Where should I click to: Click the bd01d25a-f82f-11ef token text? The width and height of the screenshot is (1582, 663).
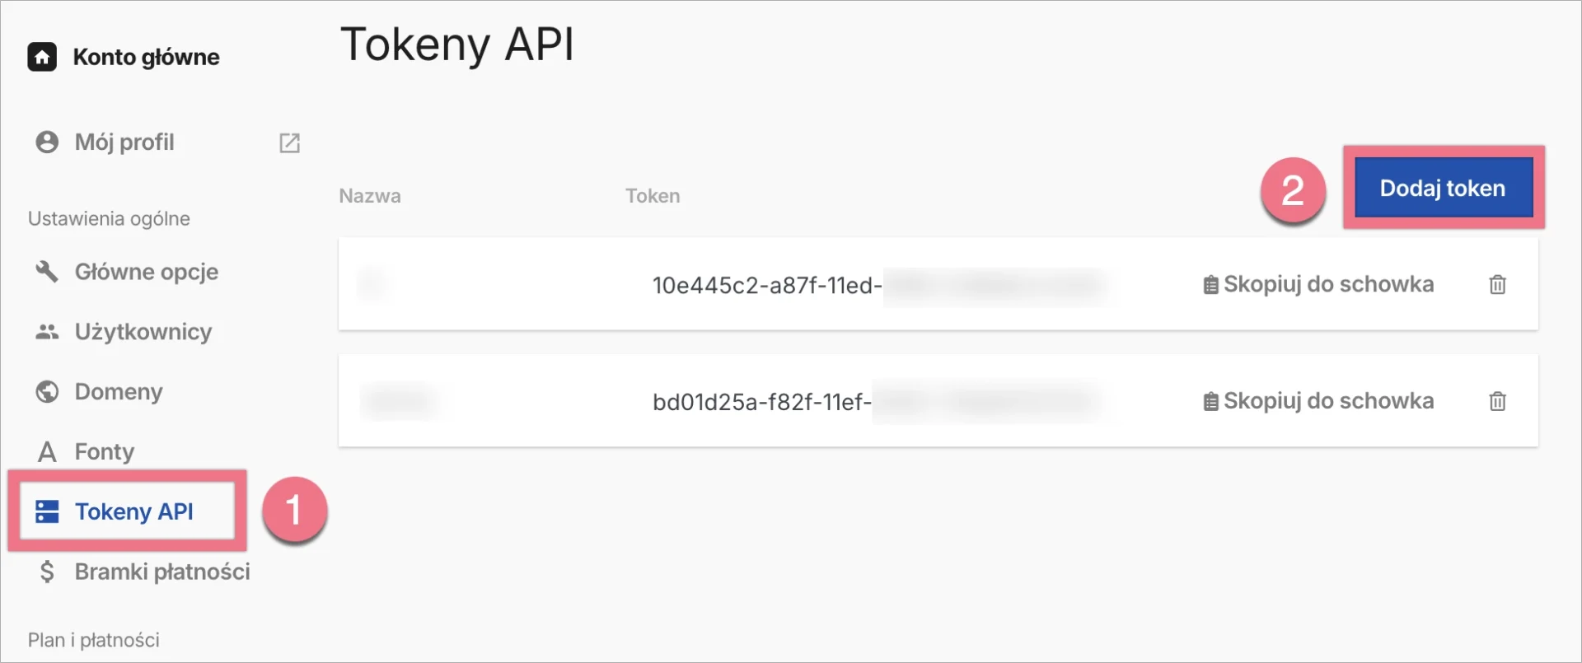click(x=761, y=402)
